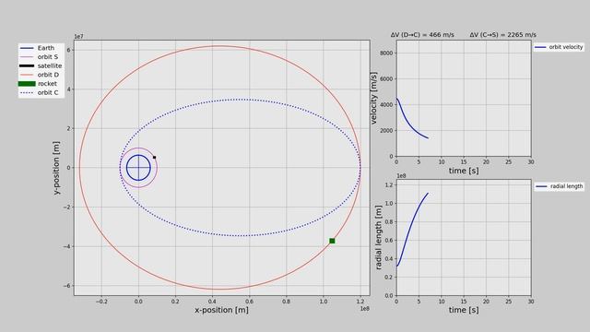Click the '8000' tick on the velocity axis

[x=387, y=53]
